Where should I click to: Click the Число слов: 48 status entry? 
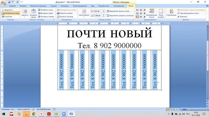23,109
